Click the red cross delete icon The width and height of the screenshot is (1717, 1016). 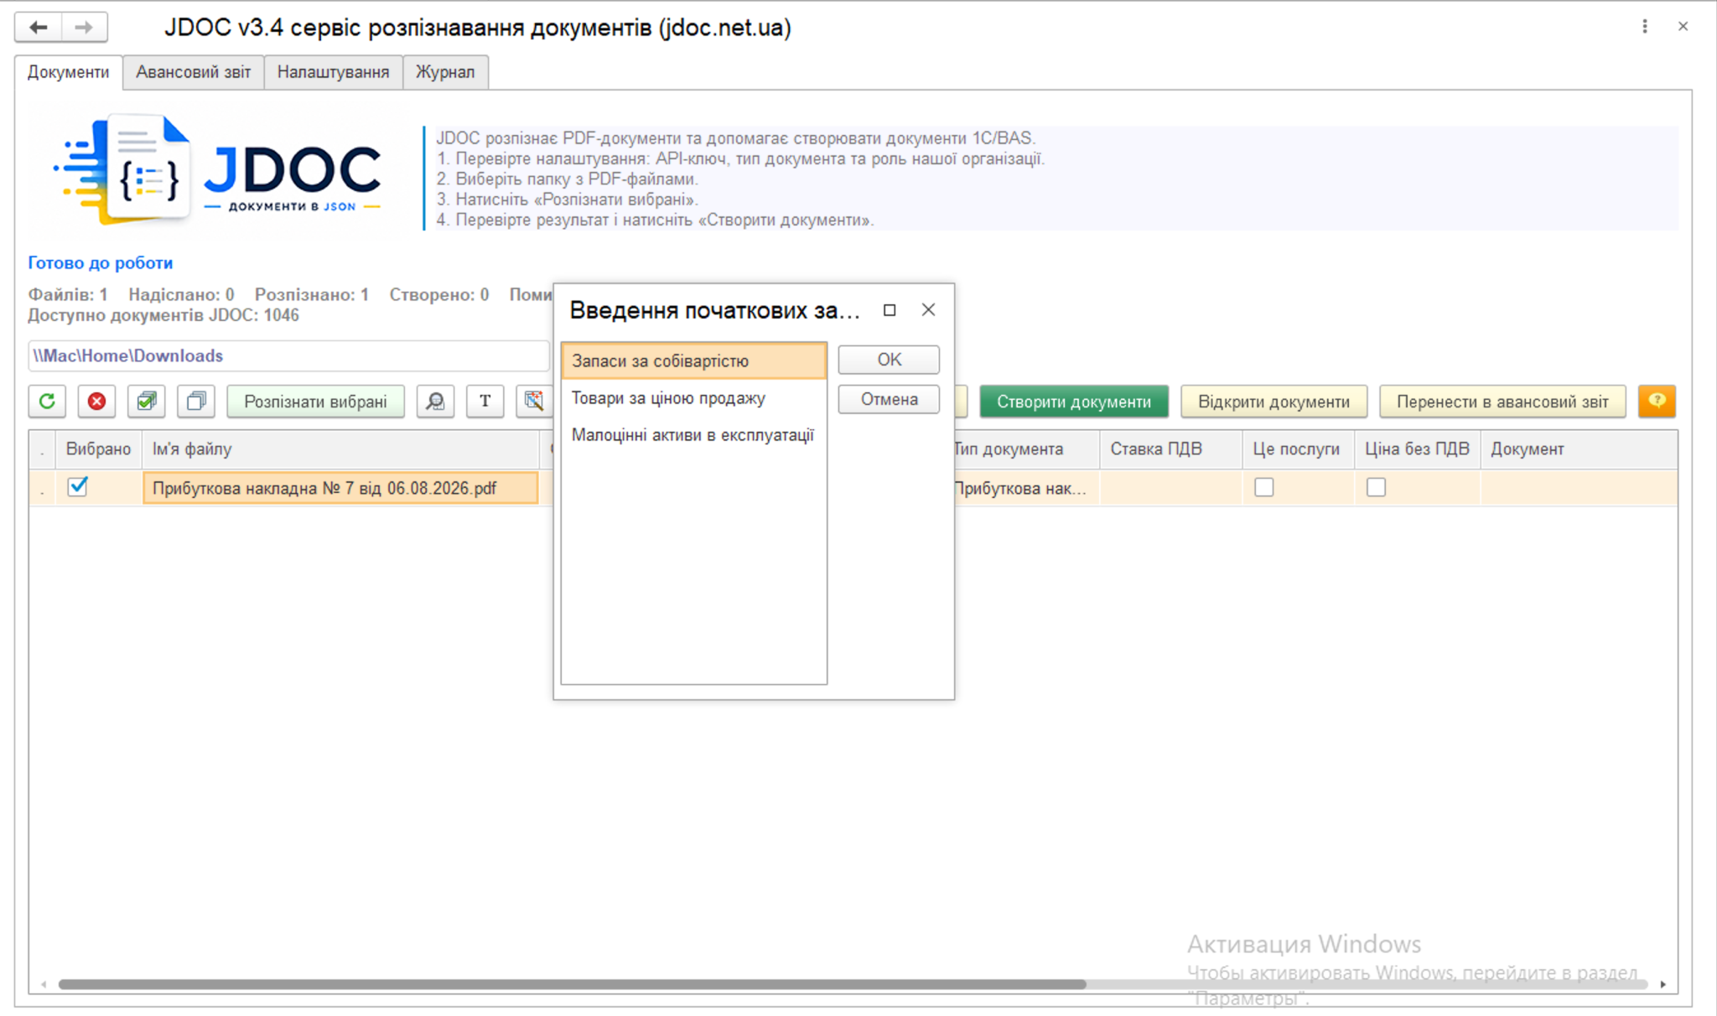coord(97,402)
